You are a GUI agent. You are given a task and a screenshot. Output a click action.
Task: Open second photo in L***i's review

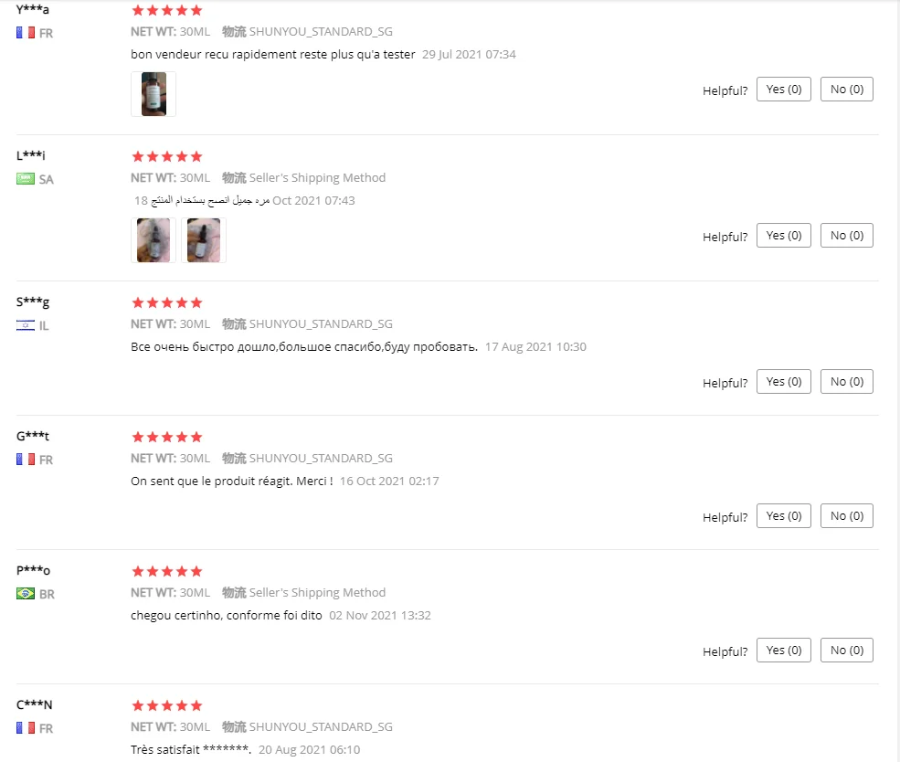pos(204,240)
